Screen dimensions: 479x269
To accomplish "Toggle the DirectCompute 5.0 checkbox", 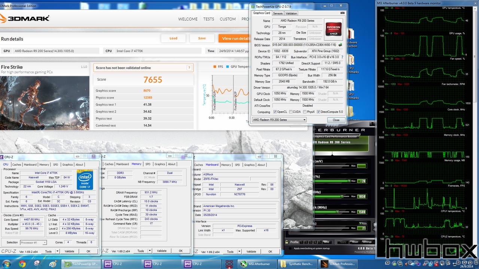I will tap(318, 112).
